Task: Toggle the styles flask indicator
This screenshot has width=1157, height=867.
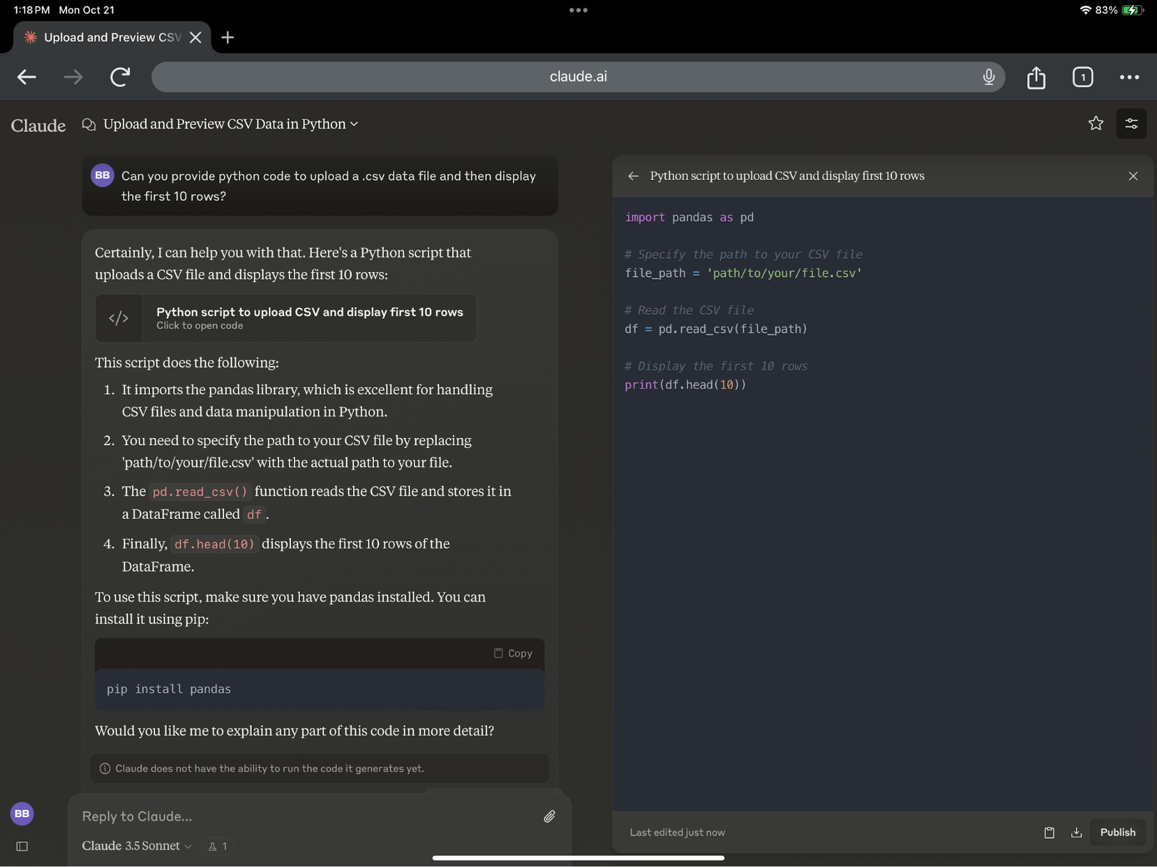Action: [218, 846]
